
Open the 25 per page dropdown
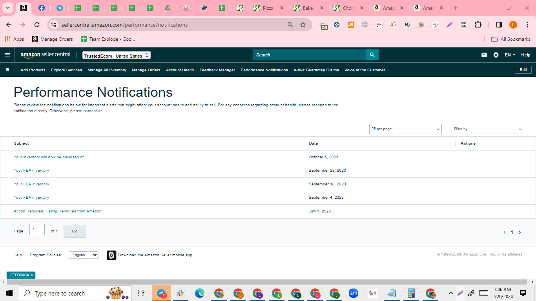click(x=405, y=129)
